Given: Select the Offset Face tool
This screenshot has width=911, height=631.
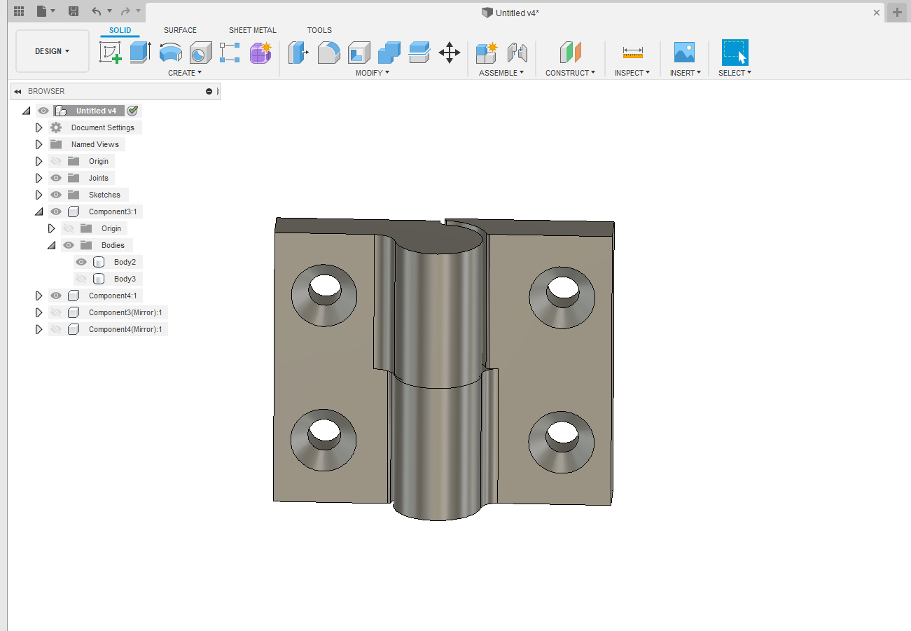Looking at the screenshot, I should point(419,53).
